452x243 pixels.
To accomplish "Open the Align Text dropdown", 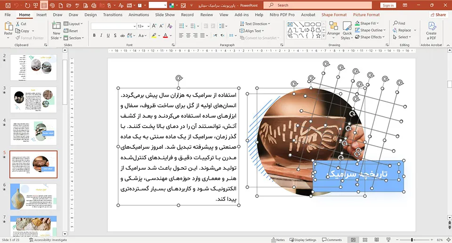I will pos(251,31).
